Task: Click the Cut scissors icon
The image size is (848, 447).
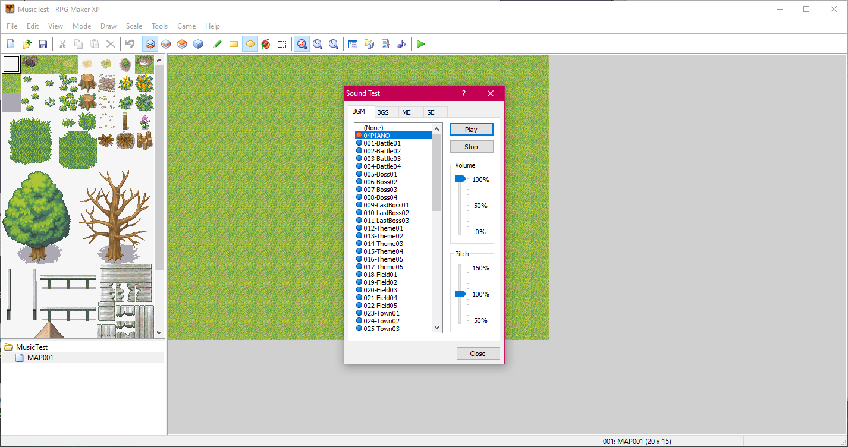Action: pos(62,44)
